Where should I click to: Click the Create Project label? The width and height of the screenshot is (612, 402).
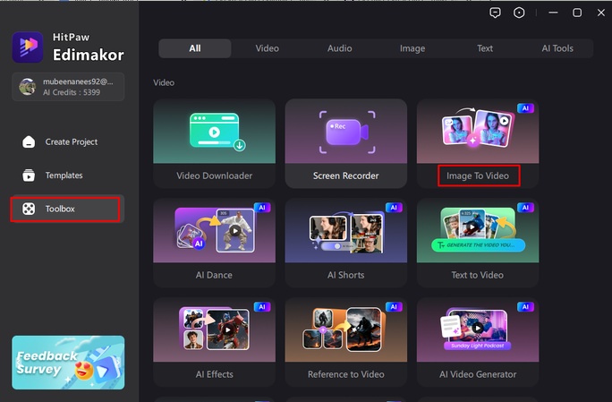click(72, 141)
